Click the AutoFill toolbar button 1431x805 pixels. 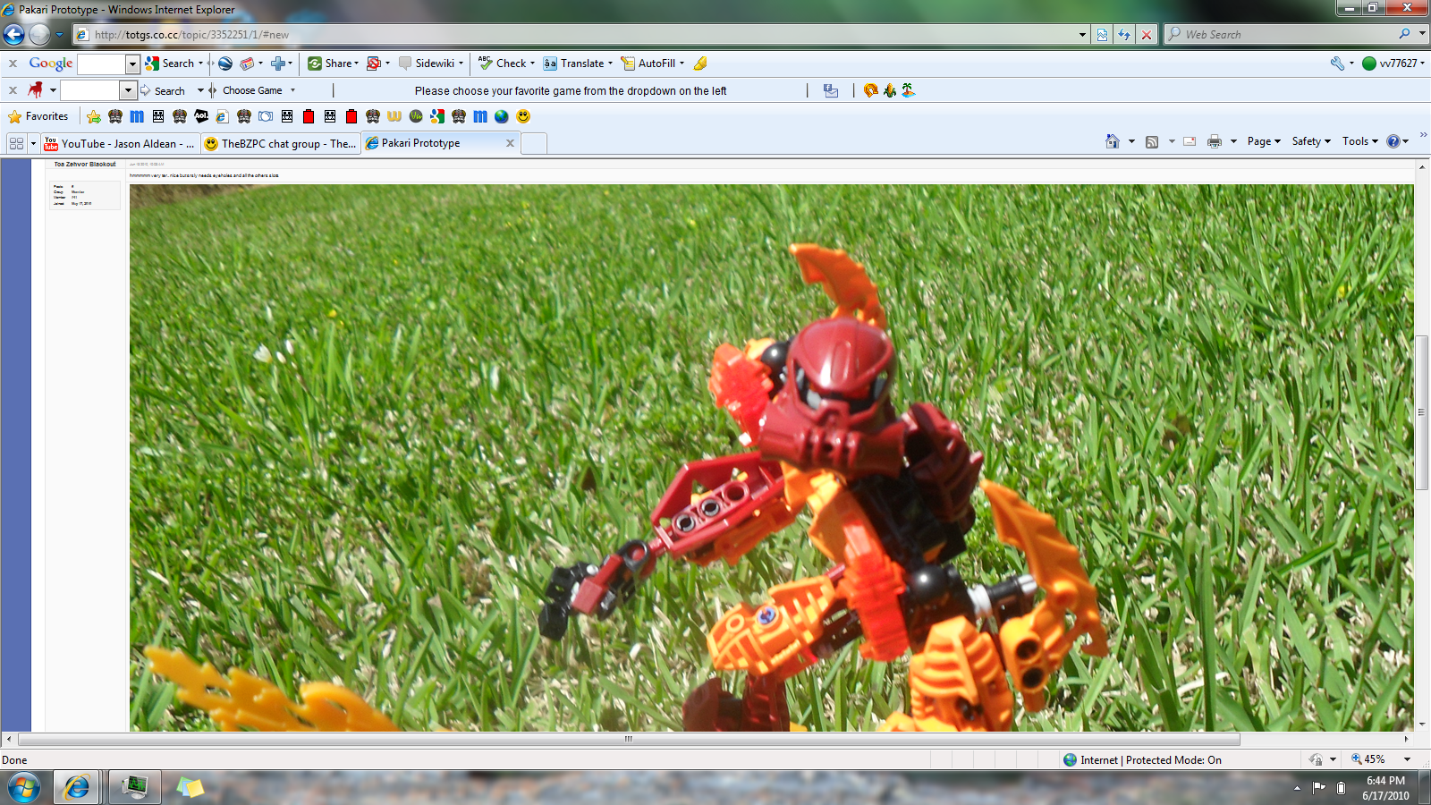pyautogui.click(x=648, y=64)
